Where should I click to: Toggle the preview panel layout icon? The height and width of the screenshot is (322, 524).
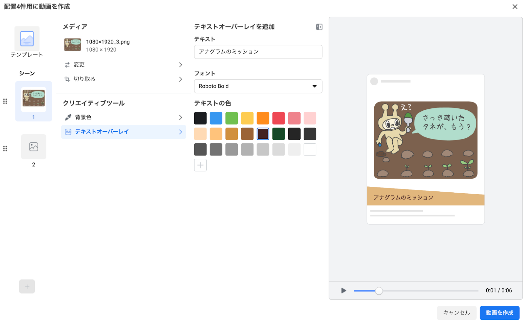click(319, 27)
